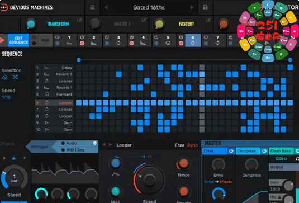Open the preset hamburger menu

[92, 7]
